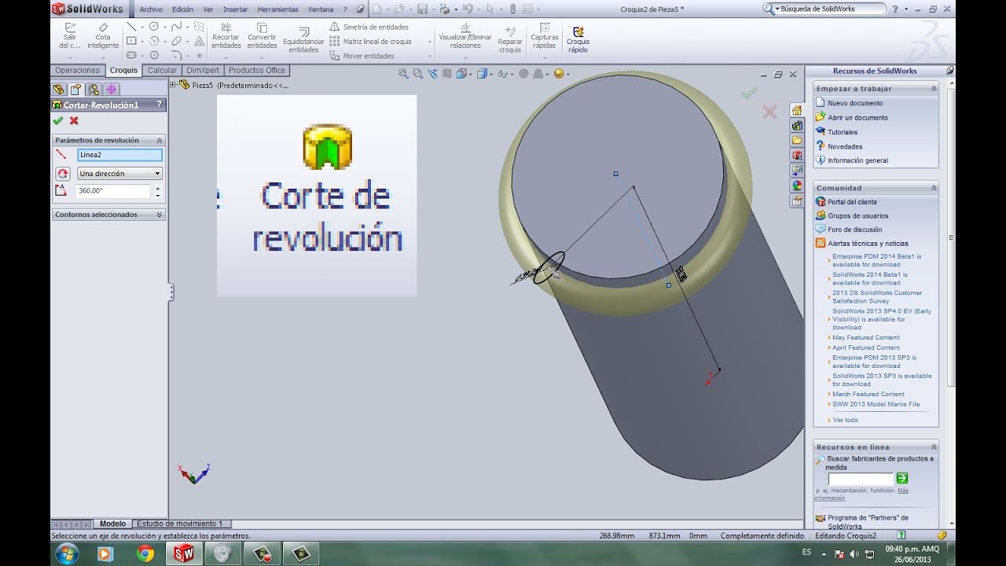
Task: Select the Polygon sketch tool
Action: pyautogui.click(x=154, y=55)
